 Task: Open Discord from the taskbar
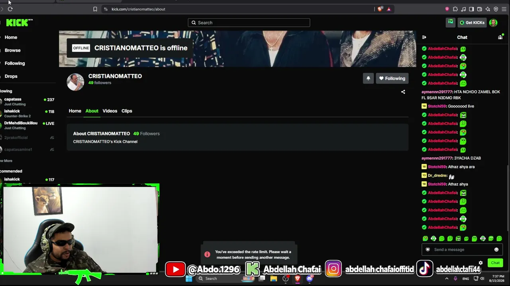[310, 278]
